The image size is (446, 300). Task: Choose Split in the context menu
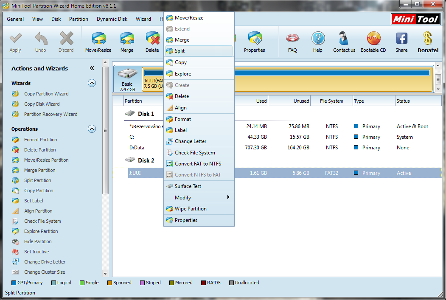point(199,51)
